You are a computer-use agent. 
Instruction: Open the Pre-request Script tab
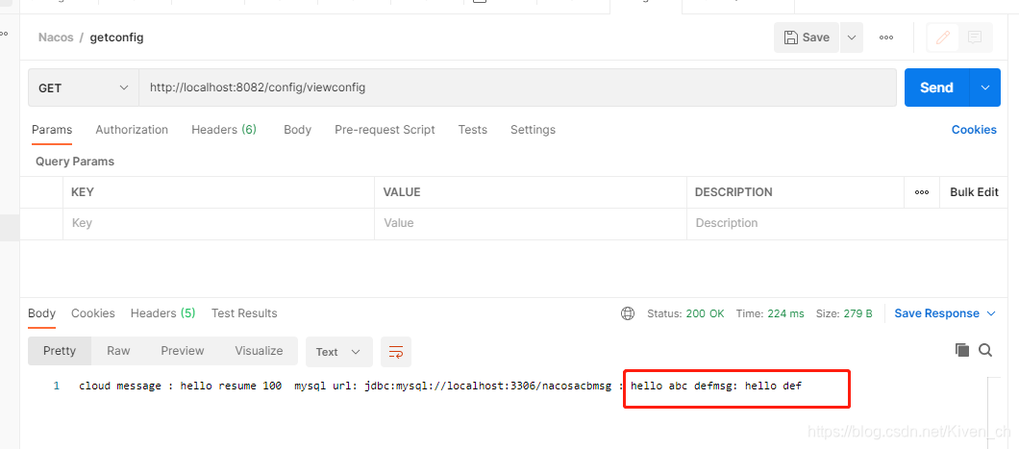point(385,129)
